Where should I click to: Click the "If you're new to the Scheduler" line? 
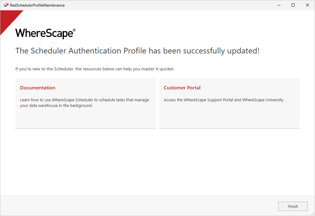(95, 69)
